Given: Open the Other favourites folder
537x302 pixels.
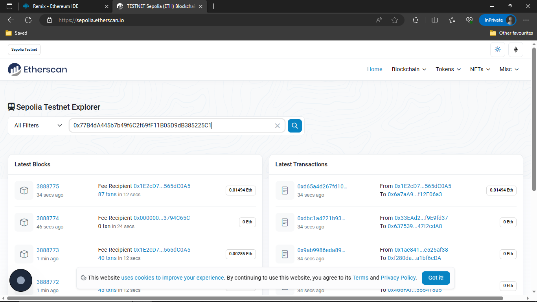Looking at the screenshot, I should click(511, 33).
